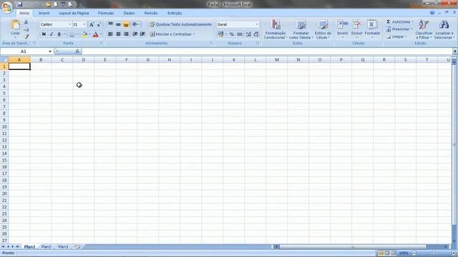Open fill color dropdown arrow
The height and width of the screenshot is (257, 458).
coord(89,34)
